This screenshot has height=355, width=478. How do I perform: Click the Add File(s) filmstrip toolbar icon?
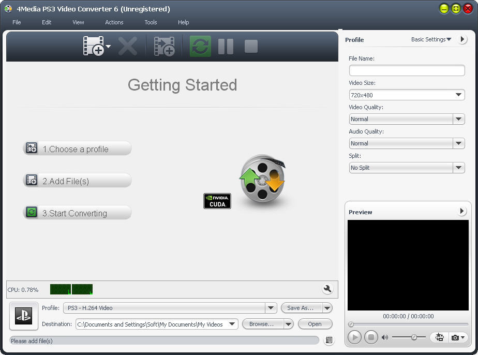point(93,46)
